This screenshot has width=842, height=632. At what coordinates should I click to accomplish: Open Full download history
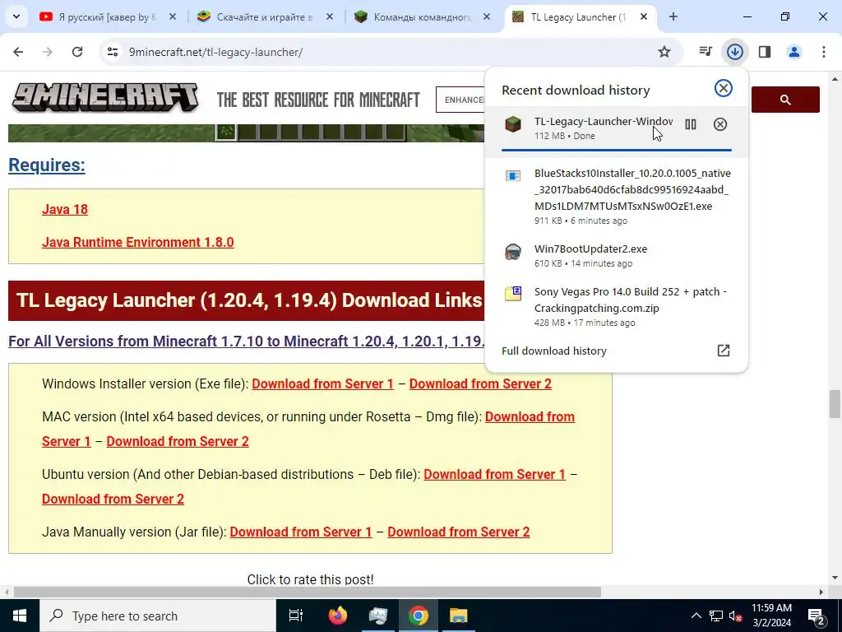pos(553,351)
